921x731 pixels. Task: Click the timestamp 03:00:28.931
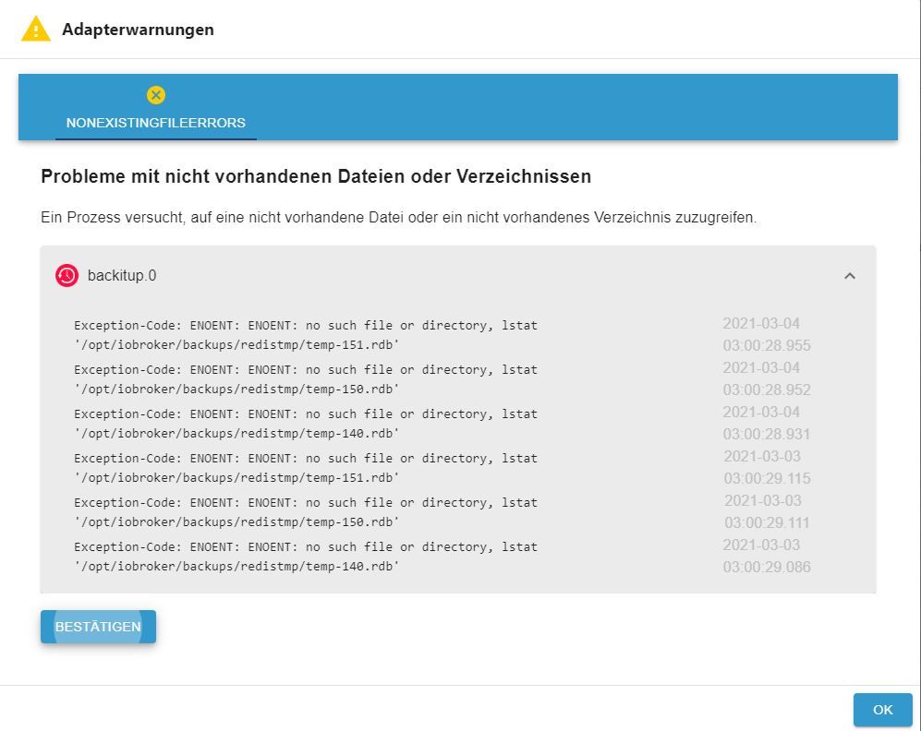pos(767,434)
